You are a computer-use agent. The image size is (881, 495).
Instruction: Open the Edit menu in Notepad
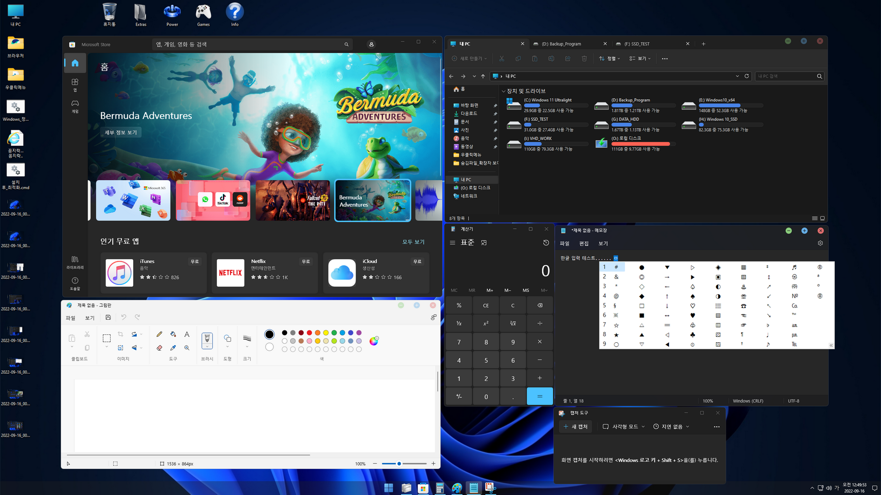(x=584, y=244)
